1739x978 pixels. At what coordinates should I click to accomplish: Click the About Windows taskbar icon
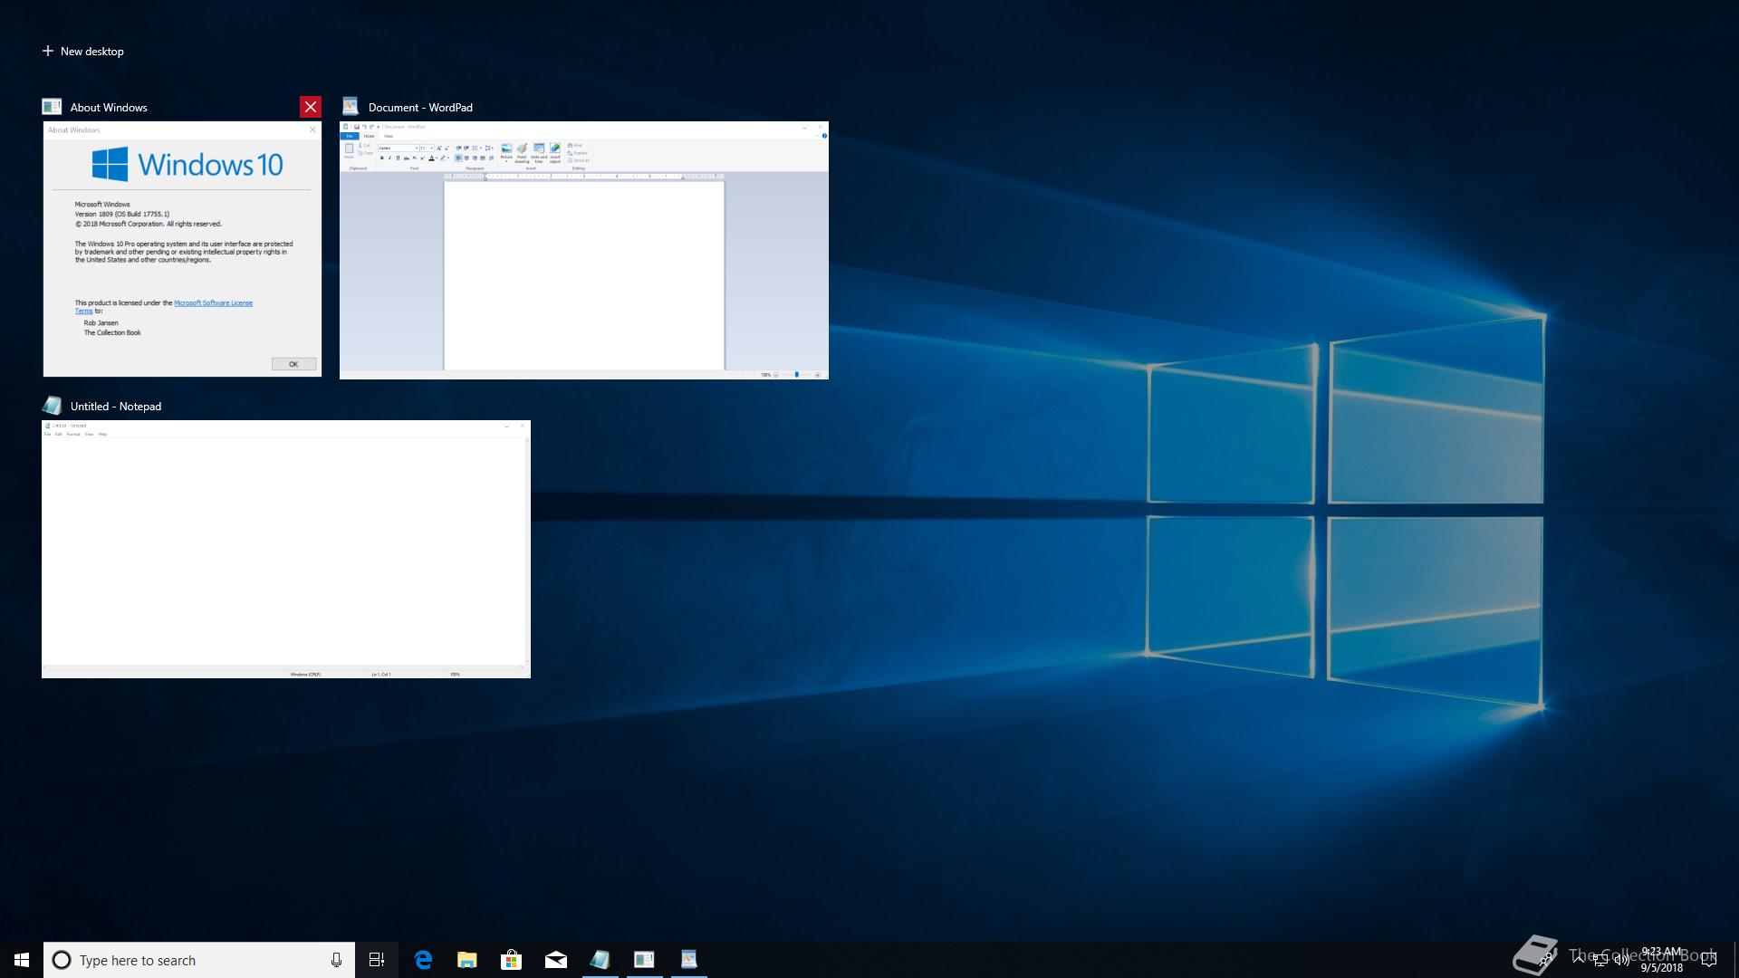click(644, 960)
